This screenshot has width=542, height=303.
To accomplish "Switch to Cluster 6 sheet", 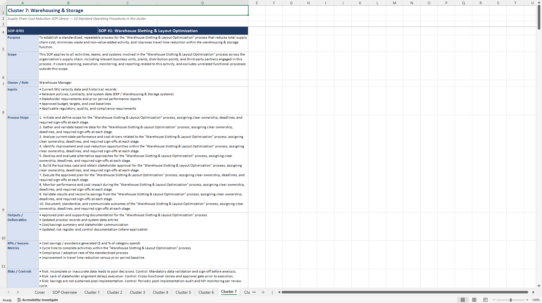I will click(x=206, y=292).
